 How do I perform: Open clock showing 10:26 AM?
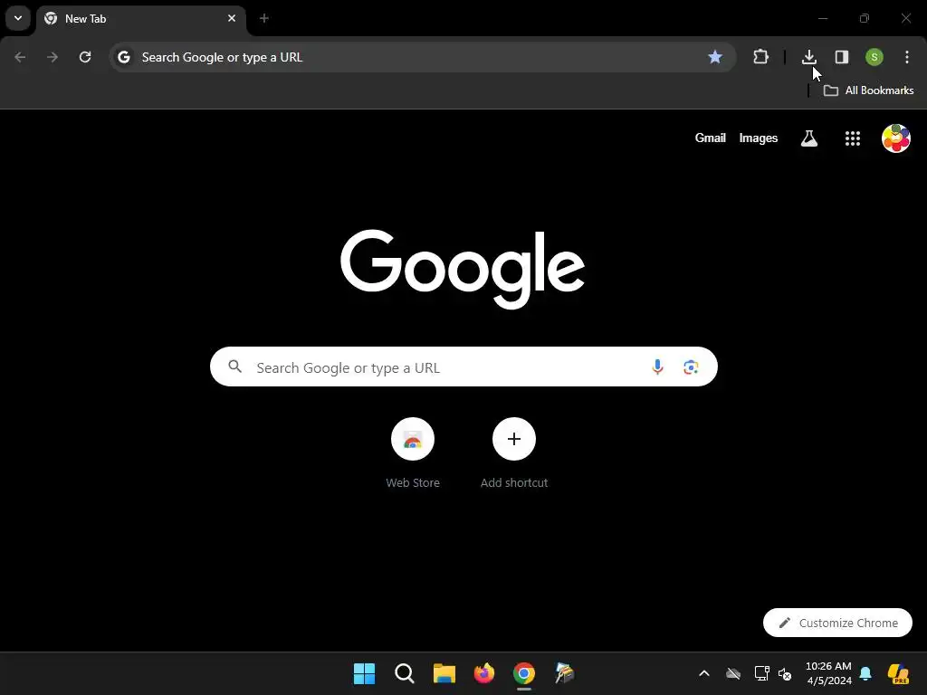(829, 673)
